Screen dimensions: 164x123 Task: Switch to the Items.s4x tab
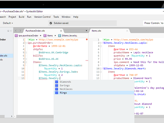click(x=96, y=31)
